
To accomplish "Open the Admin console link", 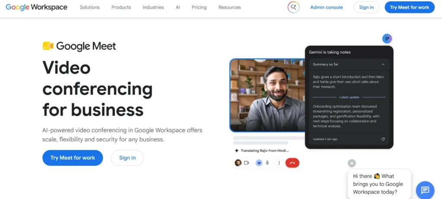I will [x=326, y=7].
